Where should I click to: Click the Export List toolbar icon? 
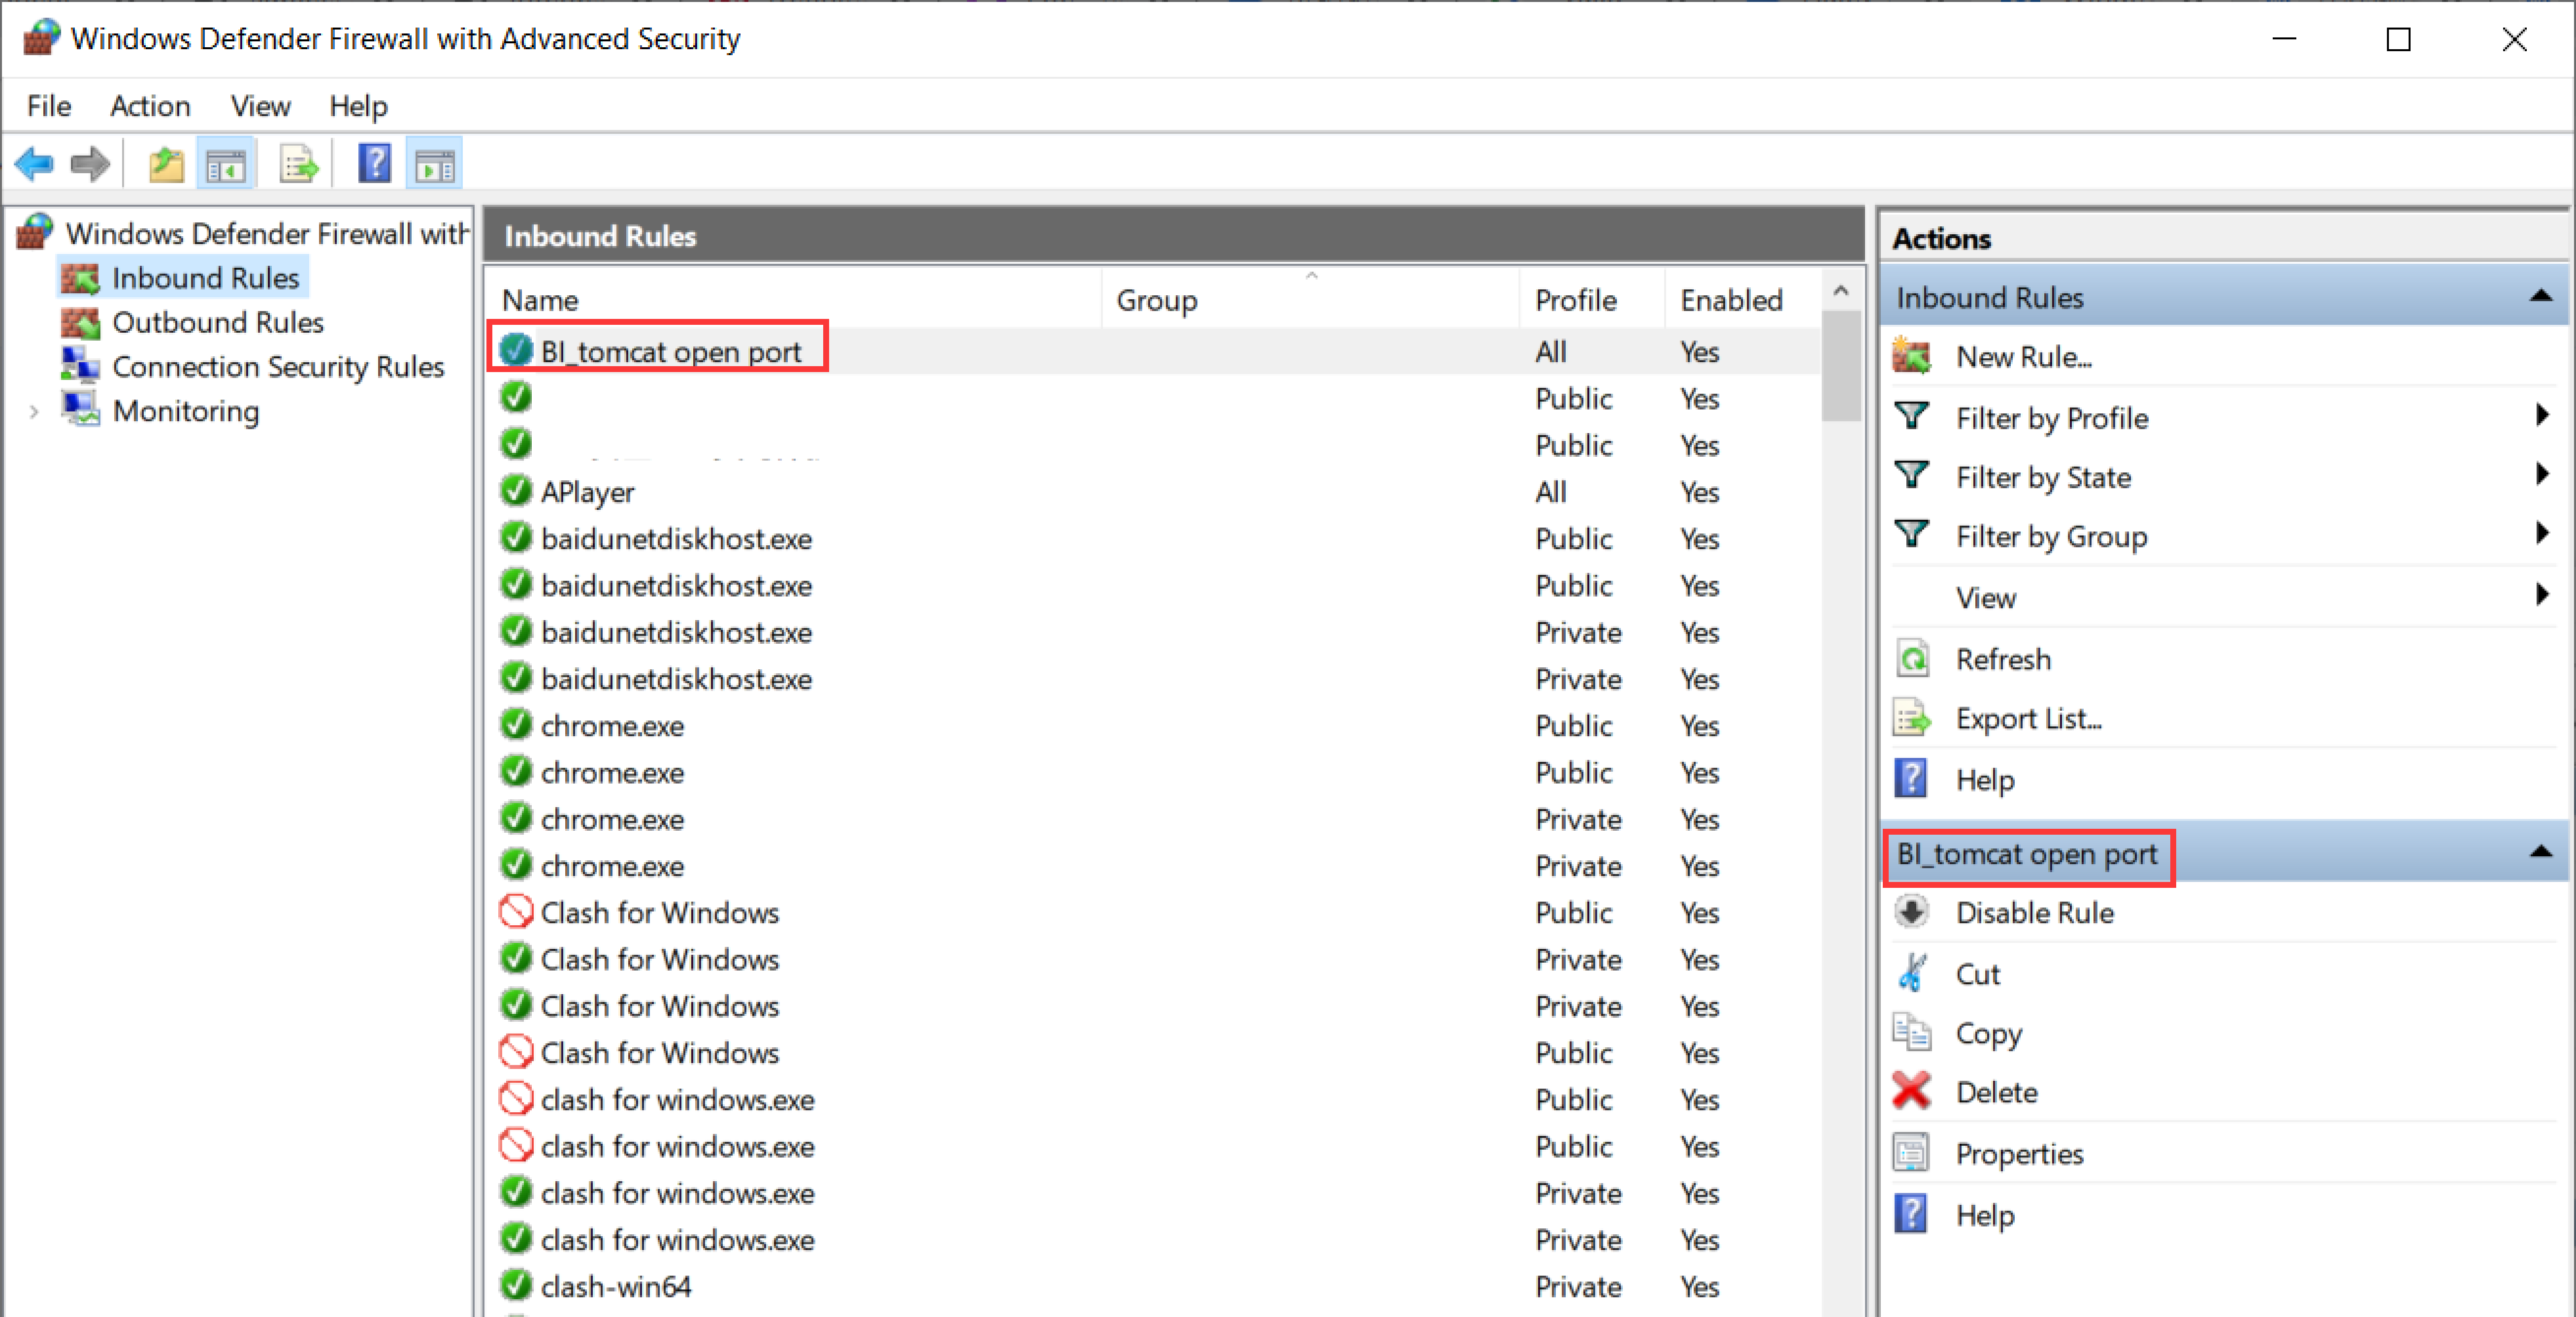[298, 164]
